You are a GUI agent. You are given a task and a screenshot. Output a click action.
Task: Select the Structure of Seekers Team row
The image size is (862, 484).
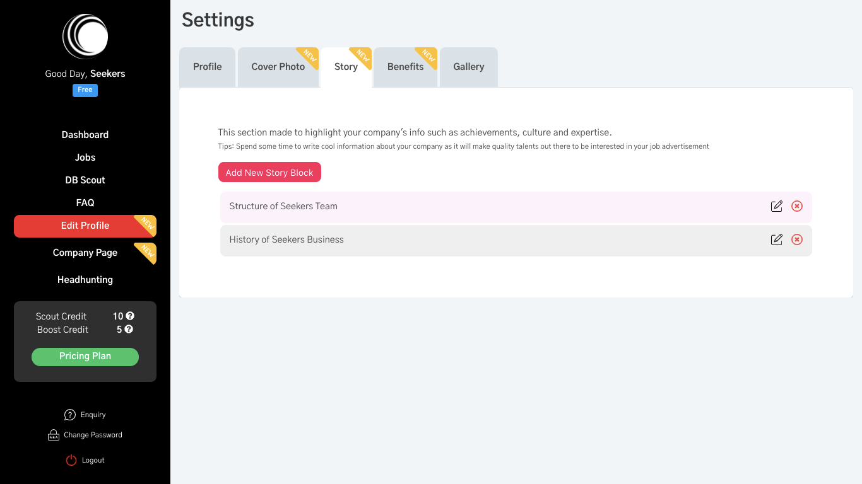click(516, 206)
